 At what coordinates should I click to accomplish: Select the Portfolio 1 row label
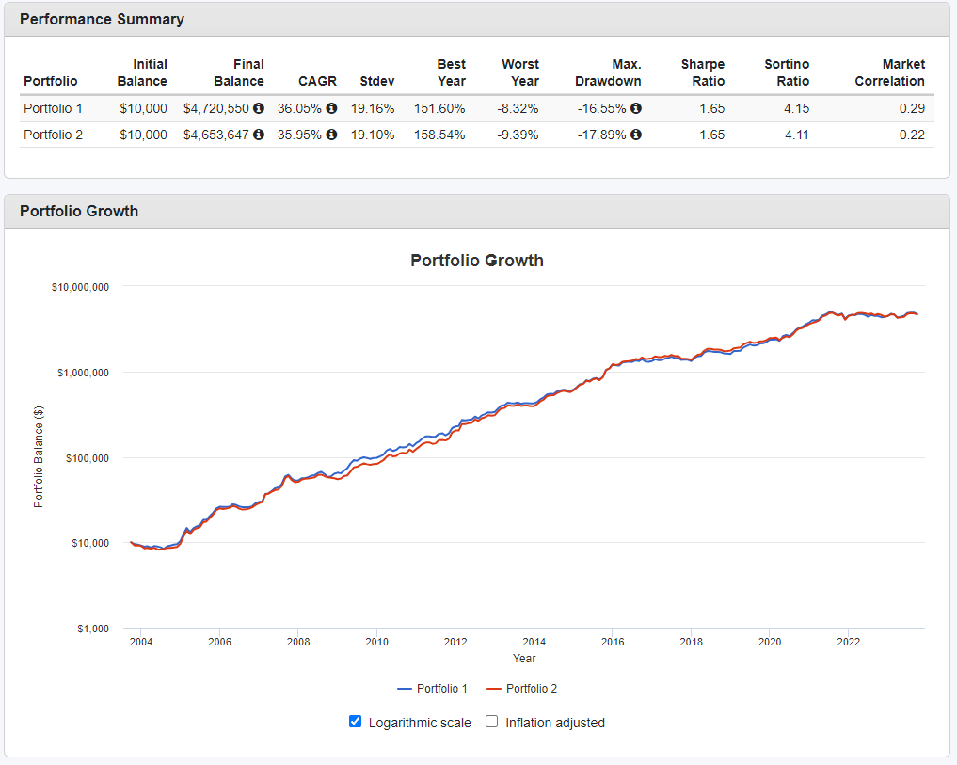pyautogui.click(x=53, y=108)
